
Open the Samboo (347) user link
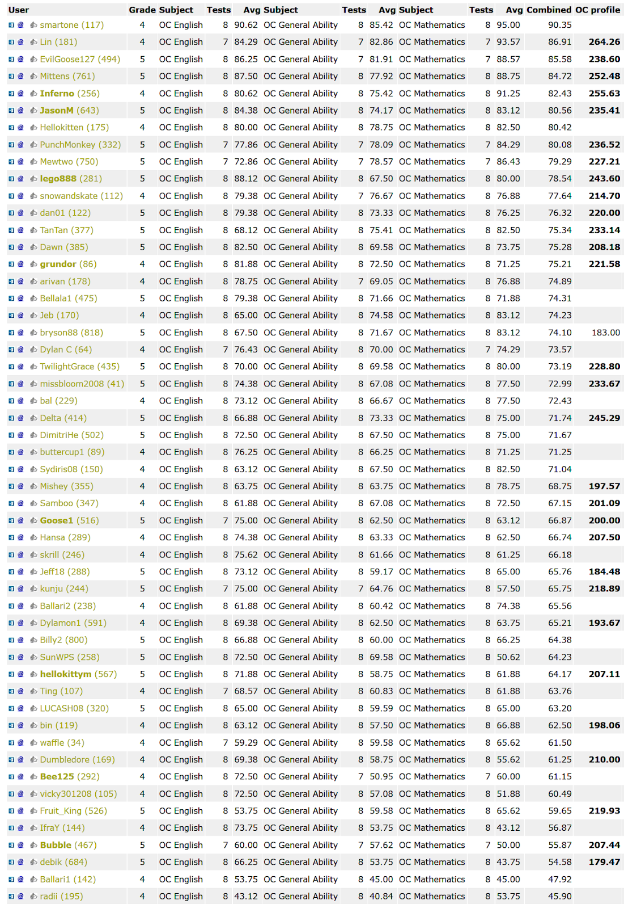(x=69, y=503)
